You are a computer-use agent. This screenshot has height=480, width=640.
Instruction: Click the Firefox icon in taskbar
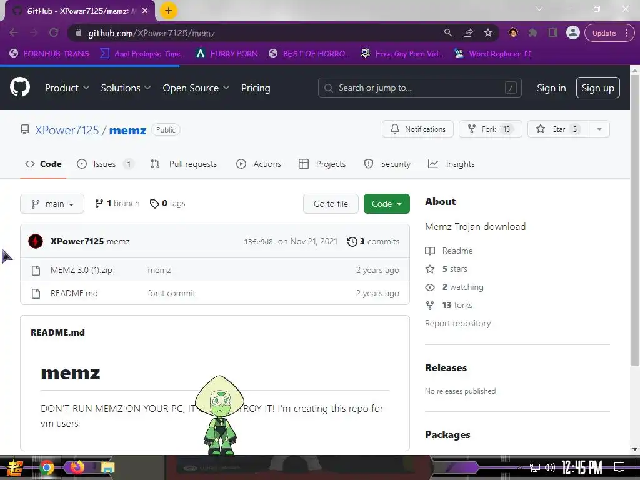coord(77,467)
